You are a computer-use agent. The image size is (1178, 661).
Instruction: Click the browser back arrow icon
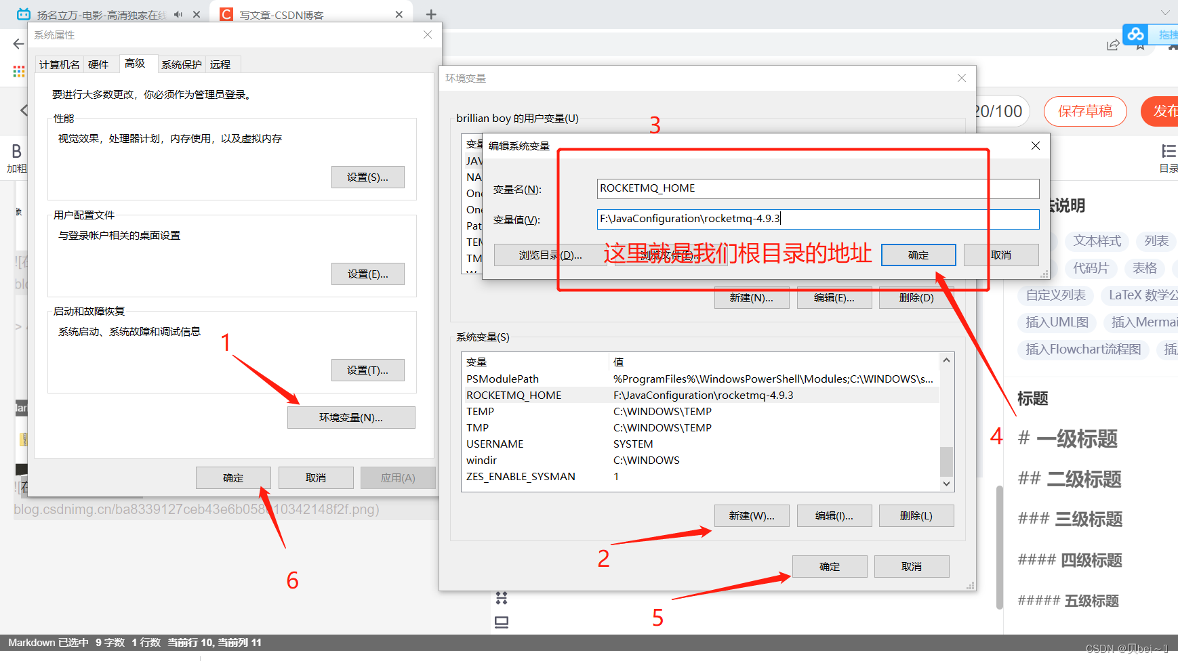pyautogui.click(x=18, y=44)
